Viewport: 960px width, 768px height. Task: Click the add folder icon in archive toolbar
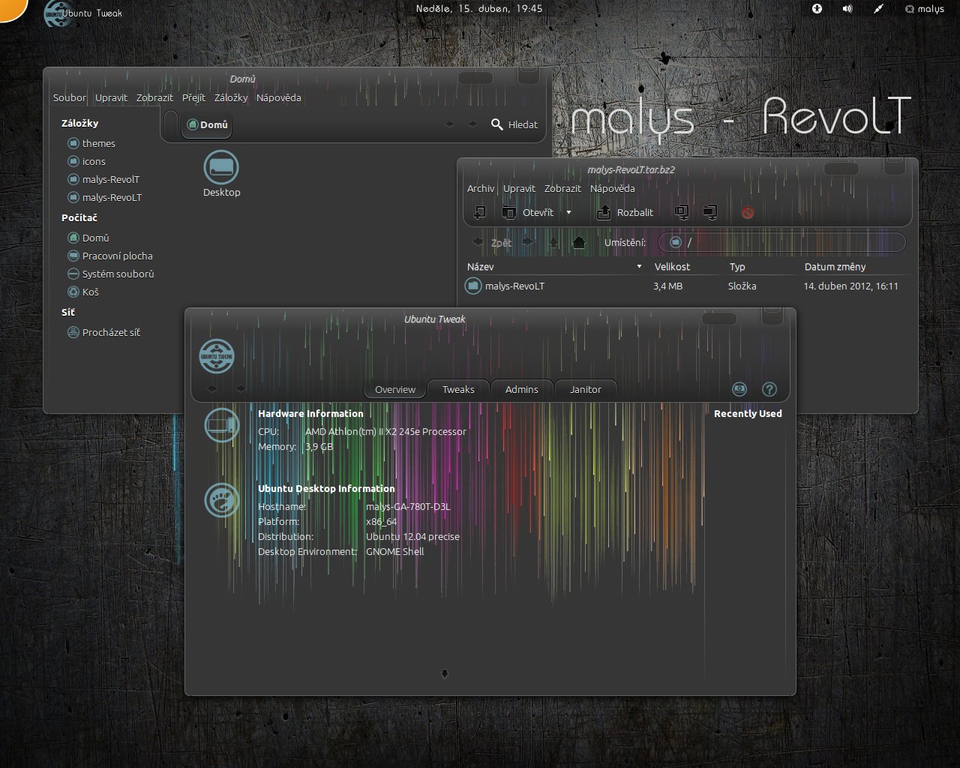coord(710,212)
